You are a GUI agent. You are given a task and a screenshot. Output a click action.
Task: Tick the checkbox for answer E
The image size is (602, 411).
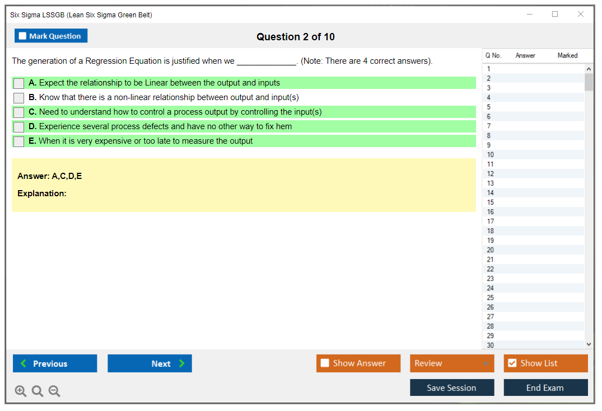[18, 141]
